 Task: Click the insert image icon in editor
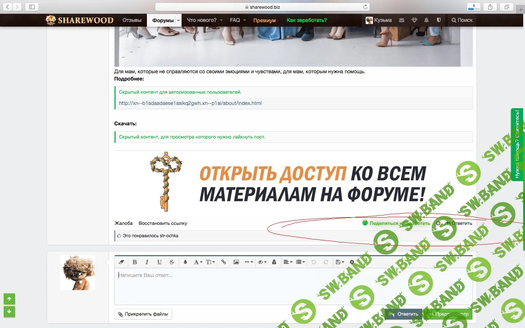click(x=236, y=262)
